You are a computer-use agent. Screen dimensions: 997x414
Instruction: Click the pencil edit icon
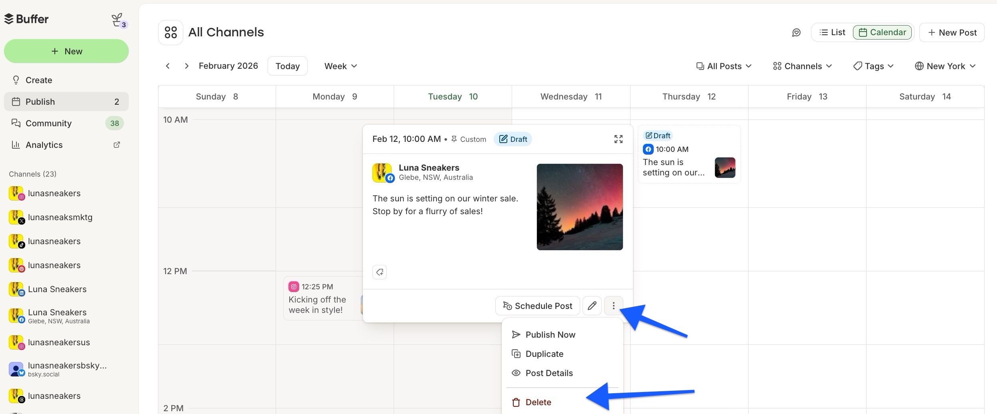(x=592, y=306)
